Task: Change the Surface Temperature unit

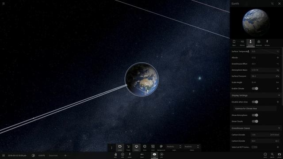Action: coord(278,51)
